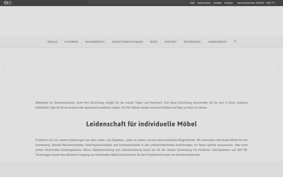Open the Facebook page icon

pos(6,3)
